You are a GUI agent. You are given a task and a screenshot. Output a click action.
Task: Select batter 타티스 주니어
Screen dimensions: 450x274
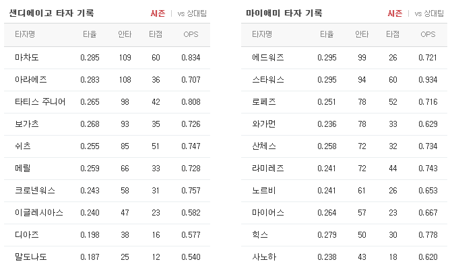pos(40,102)
